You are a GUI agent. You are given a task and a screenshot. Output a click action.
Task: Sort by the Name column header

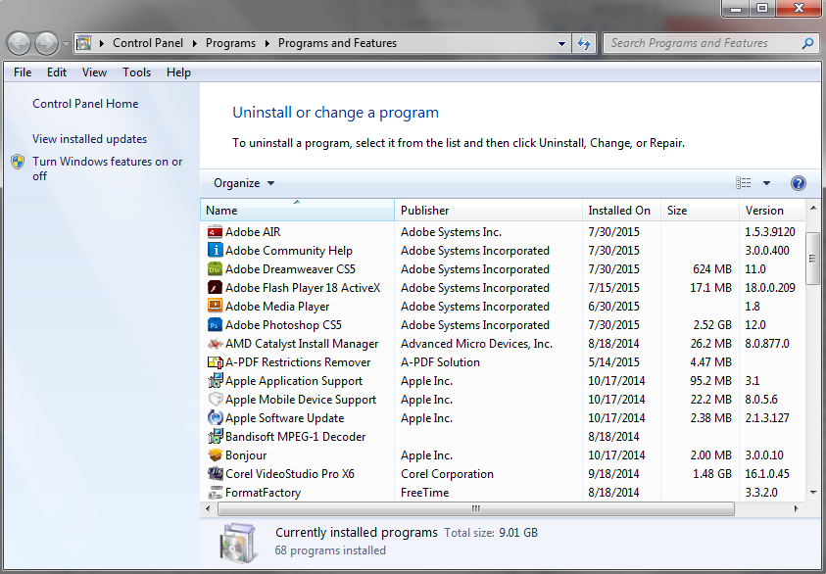(x=297, y=211)
